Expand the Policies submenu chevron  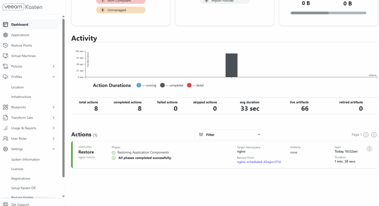(53, 66)
